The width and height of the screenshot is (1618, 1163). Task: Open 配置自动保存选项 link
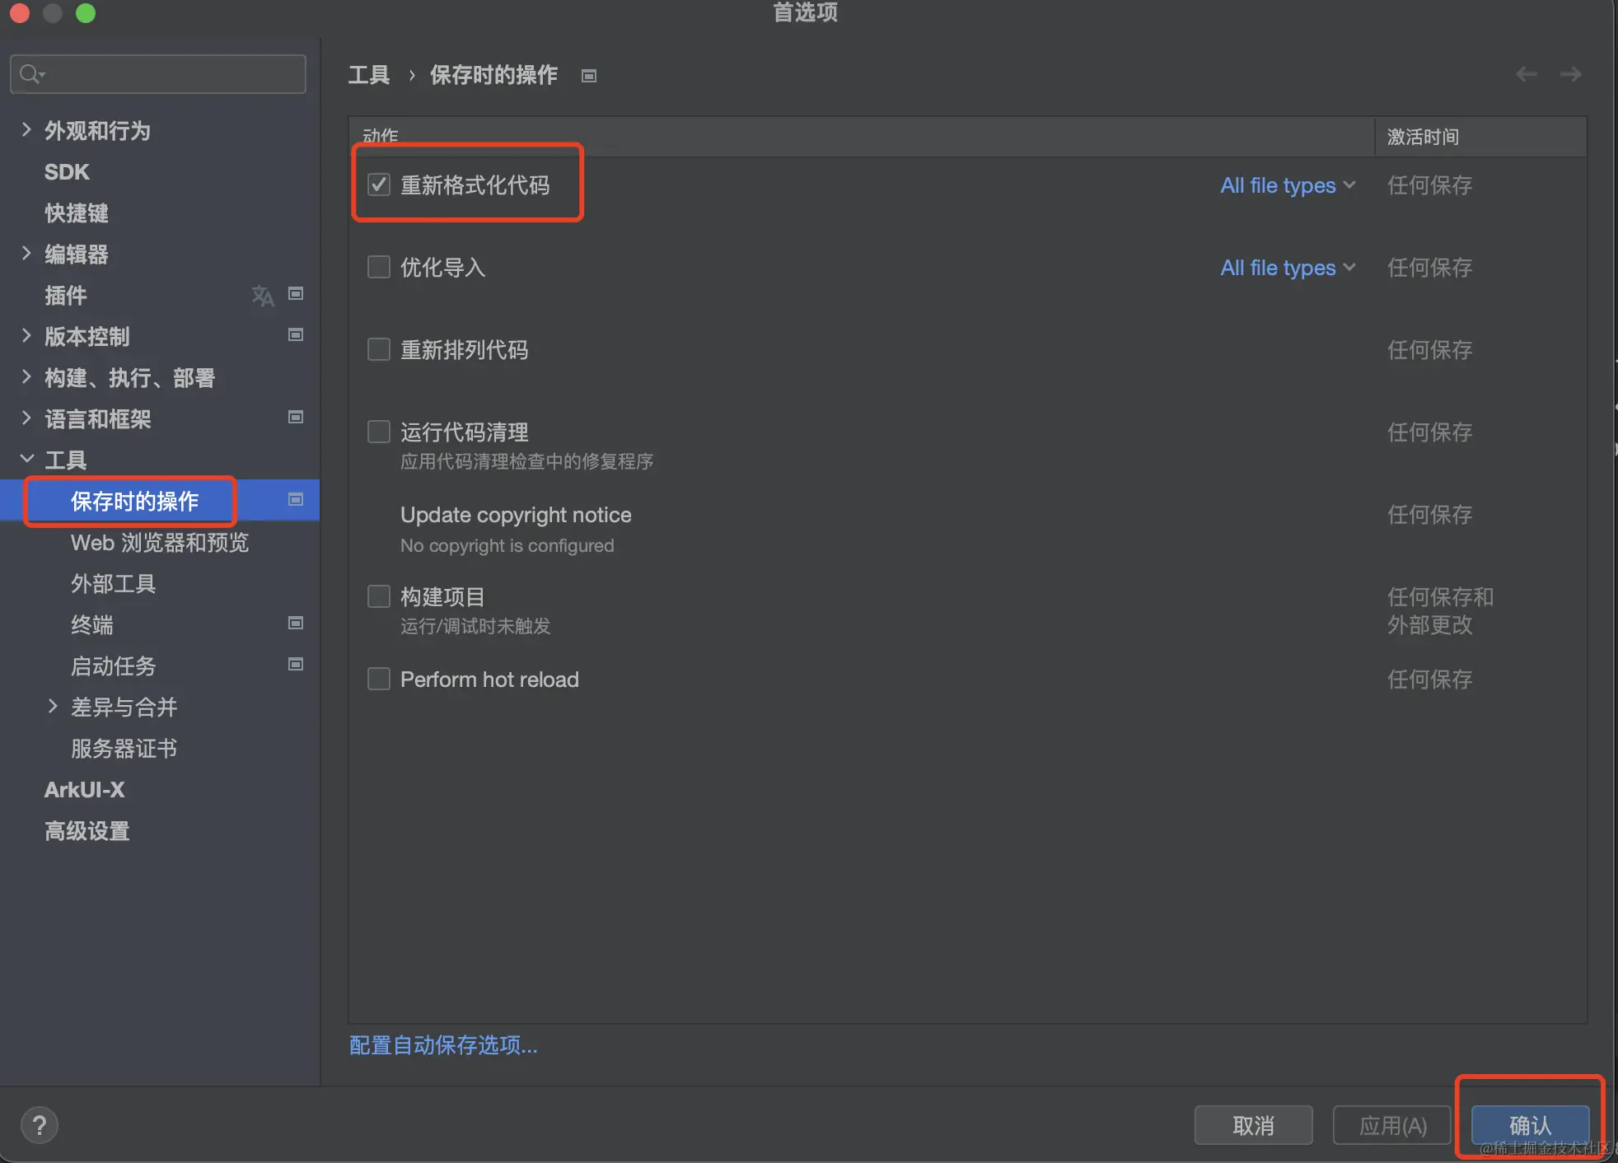(443, 1045)
